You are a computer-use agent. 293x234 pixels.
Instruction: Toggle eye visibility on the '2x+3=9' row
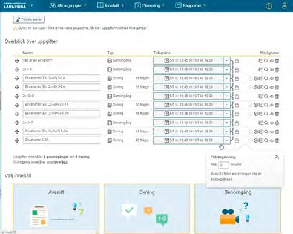pos(272,96)
